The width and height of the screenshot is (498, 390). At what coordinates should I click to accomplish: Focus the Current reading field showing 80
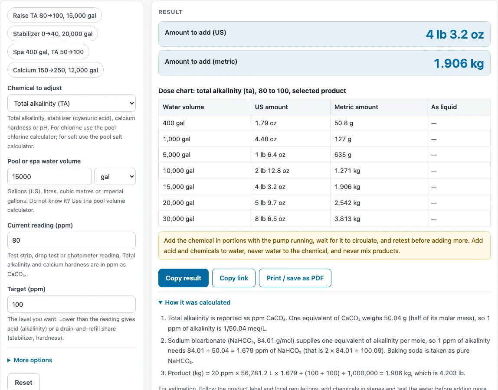point(72,240)
